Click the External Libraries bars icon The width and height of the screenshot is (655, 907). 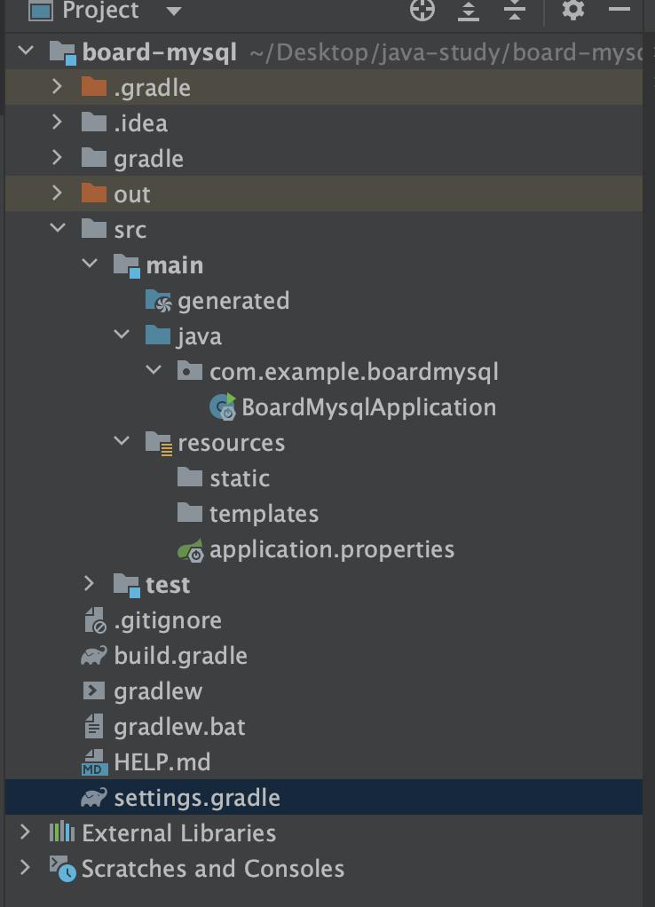point(62,832)
